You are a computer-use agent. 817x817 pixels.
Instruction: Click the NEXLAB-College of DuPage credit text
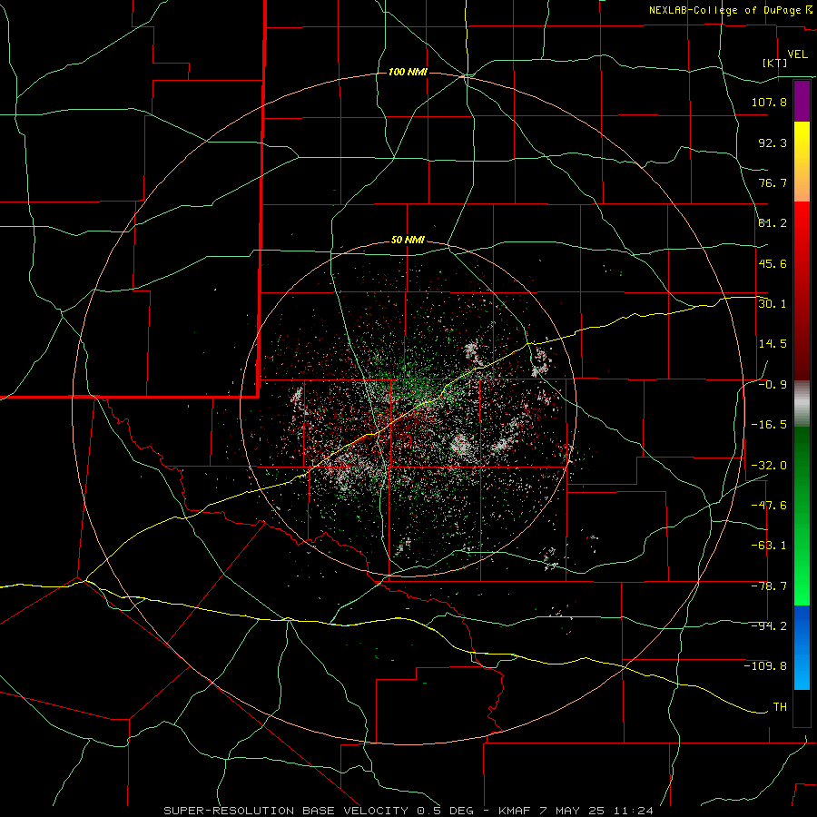coord(724,10)
